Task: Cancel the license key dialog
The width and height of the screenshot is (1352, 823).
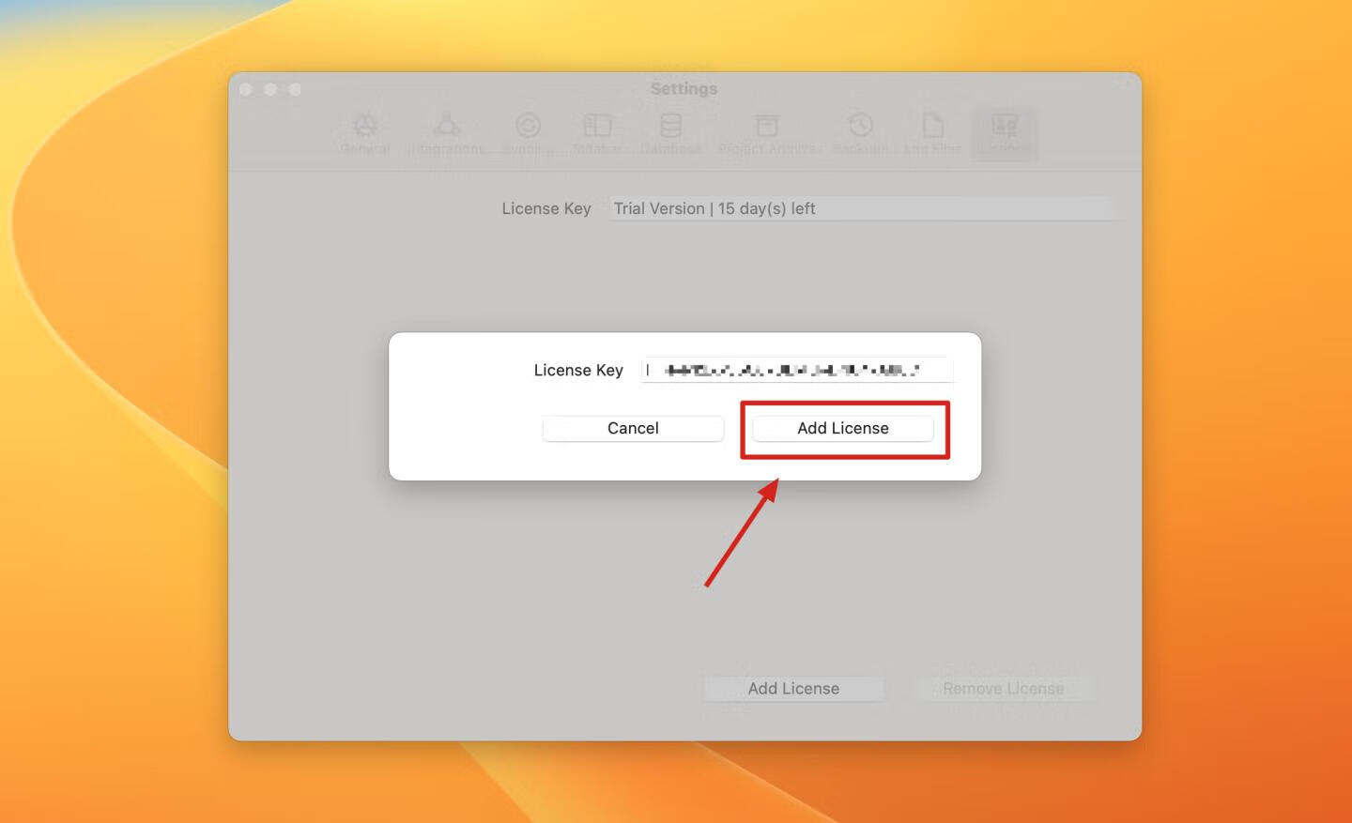Action: click(x=633, y=428)
